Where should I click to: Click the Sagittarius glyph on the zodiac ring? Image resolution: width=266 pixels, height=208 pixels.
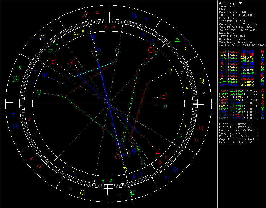click(86, 14)
